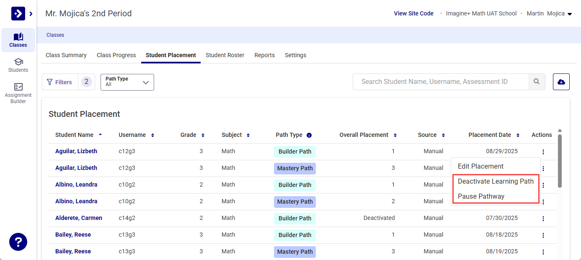Open the Filters funnel button
Image resolution: width=581 pixels, height=260 pixels.
(x=60, y=82)
